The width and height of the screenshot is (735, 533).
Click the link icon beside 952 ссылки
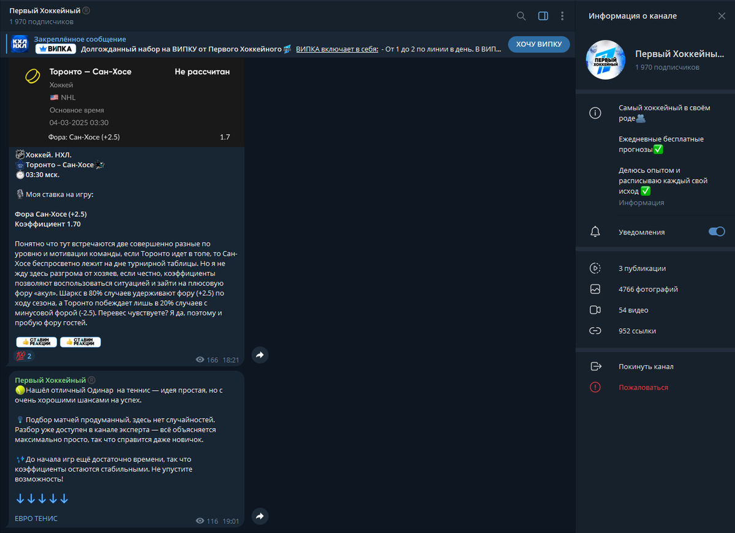595,331
